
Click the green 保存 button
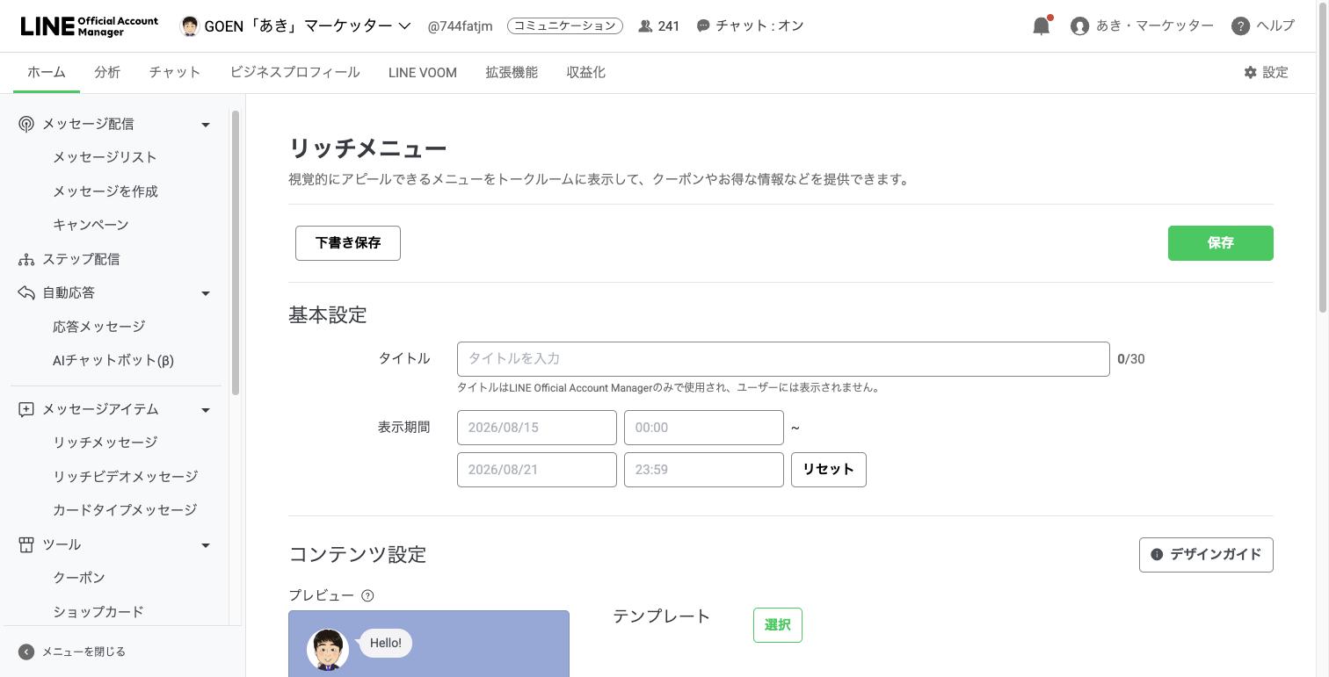tap(1220, 243)
